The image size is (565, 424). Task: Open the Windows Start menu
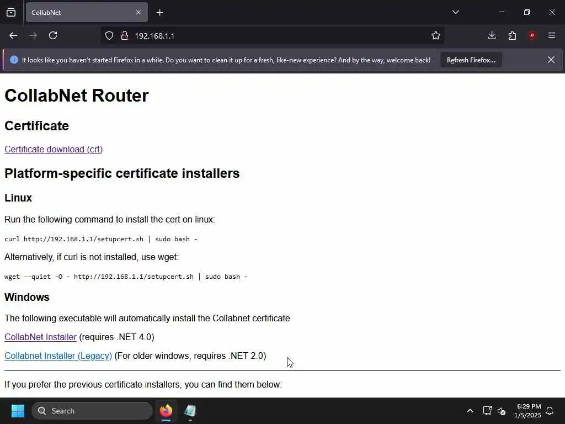pyautogui.click(x=18, y=411)
